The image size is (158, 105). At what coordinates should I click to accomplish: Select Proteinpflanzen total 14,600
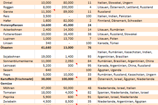click(x=46, y=25)
